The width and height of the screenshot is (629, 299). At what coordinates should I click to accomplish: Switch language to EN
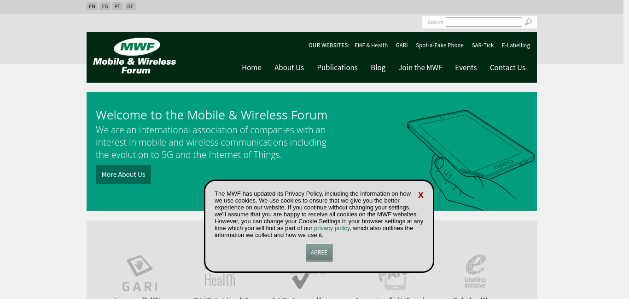pyautogui.click(x=92, y=6)
